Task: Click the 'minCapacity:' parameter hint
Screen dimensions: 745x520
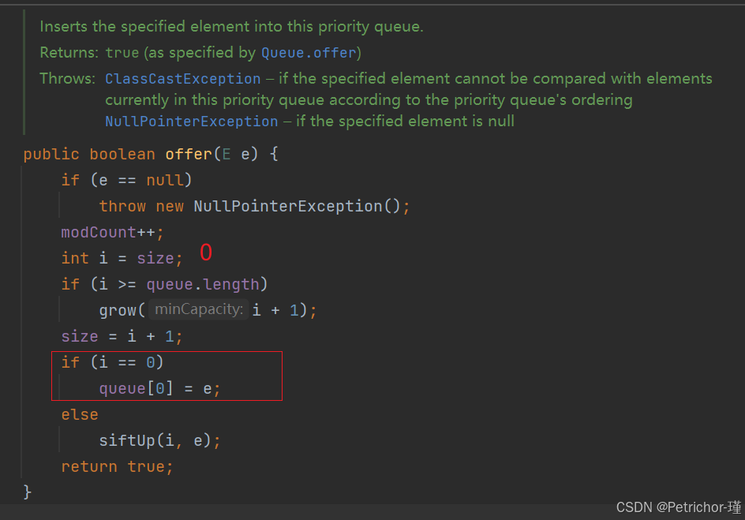Action: point(199,309)
